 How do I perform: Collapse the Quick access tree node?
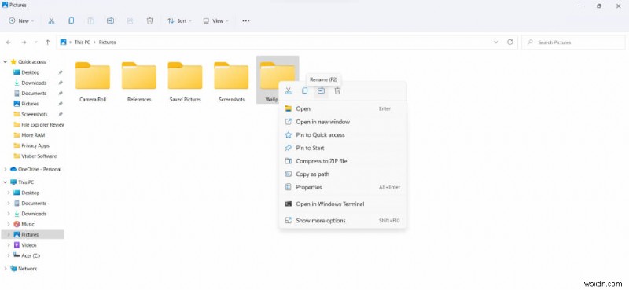pyautogui.click(x=6, y=62)
